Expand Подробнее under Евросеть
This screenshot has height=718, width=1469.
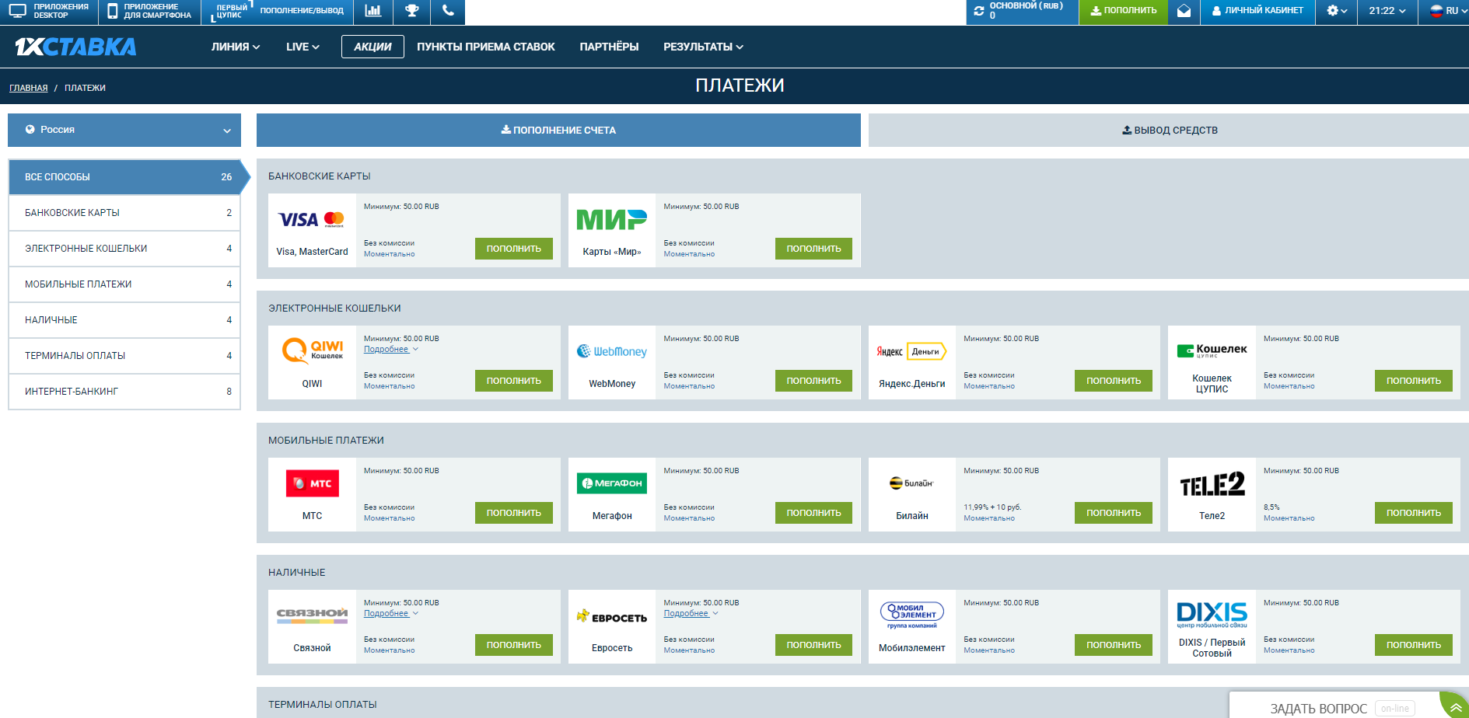pyautogui.click(x=691, y=614)
